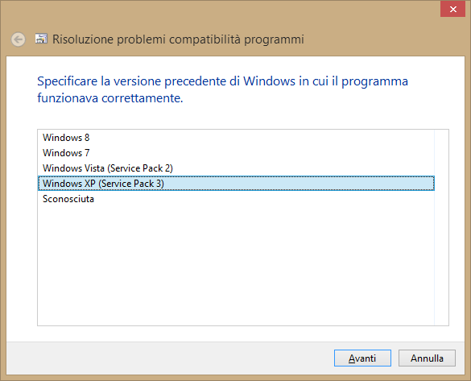Viewport: 471px width, 381px height.
Task: Choose the Sconosciuta option
Action: tap(236, 199)
